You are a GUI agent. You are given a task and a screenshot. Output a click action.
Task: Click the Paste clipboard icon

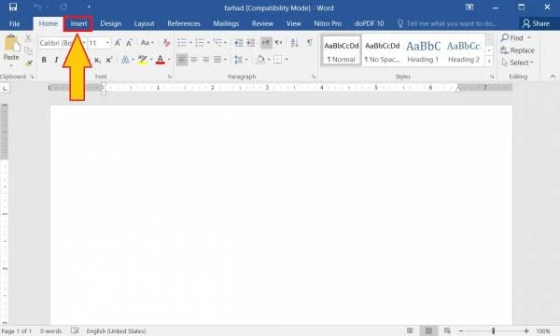pos(11,44)
